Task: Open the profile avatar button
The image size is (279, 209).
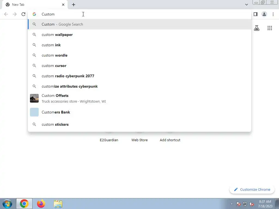Action: pos(264,14)
